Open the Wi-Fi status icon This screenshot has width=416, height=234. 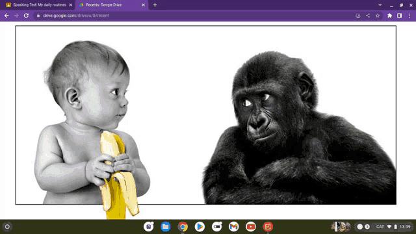(389, 227)
